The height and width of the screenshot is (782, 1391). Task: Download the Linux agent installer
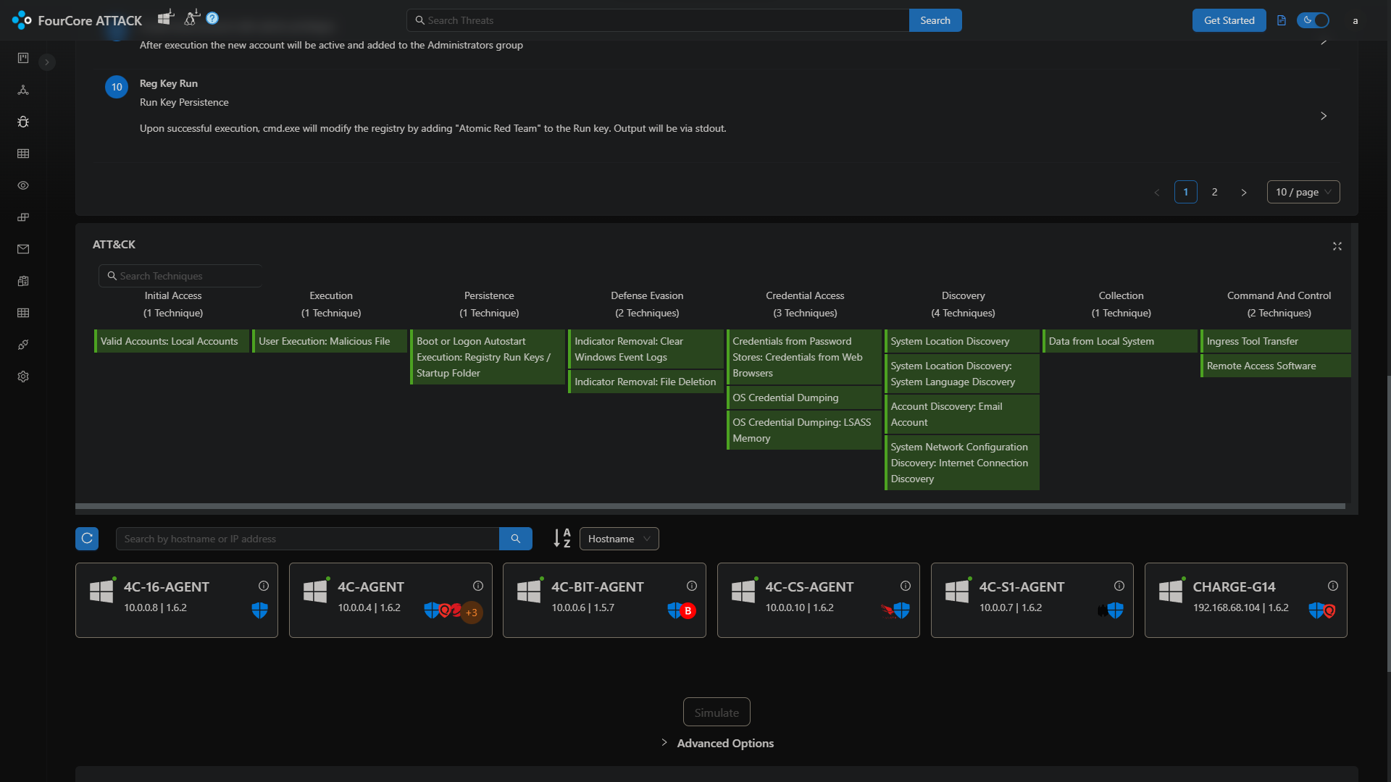pyautogui.click(x=191, y=17)
